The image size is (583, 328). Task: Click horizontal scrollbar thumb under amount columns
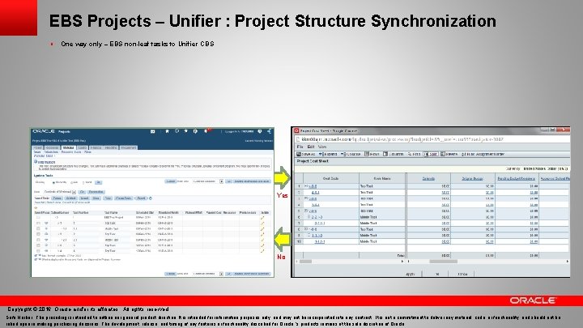tap(444, 261)
